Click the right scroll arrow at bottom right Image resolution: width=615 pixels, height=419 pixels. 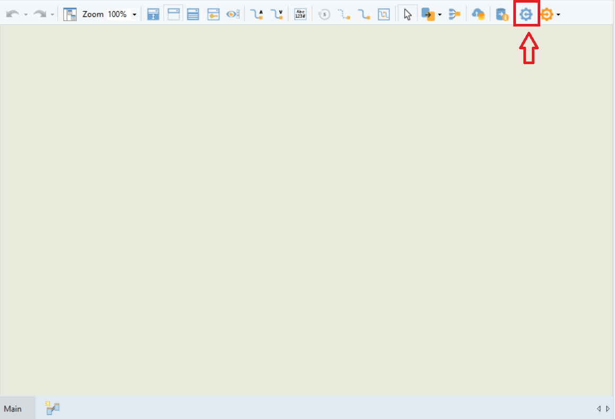pyautogui.click(x=608, y=408)
